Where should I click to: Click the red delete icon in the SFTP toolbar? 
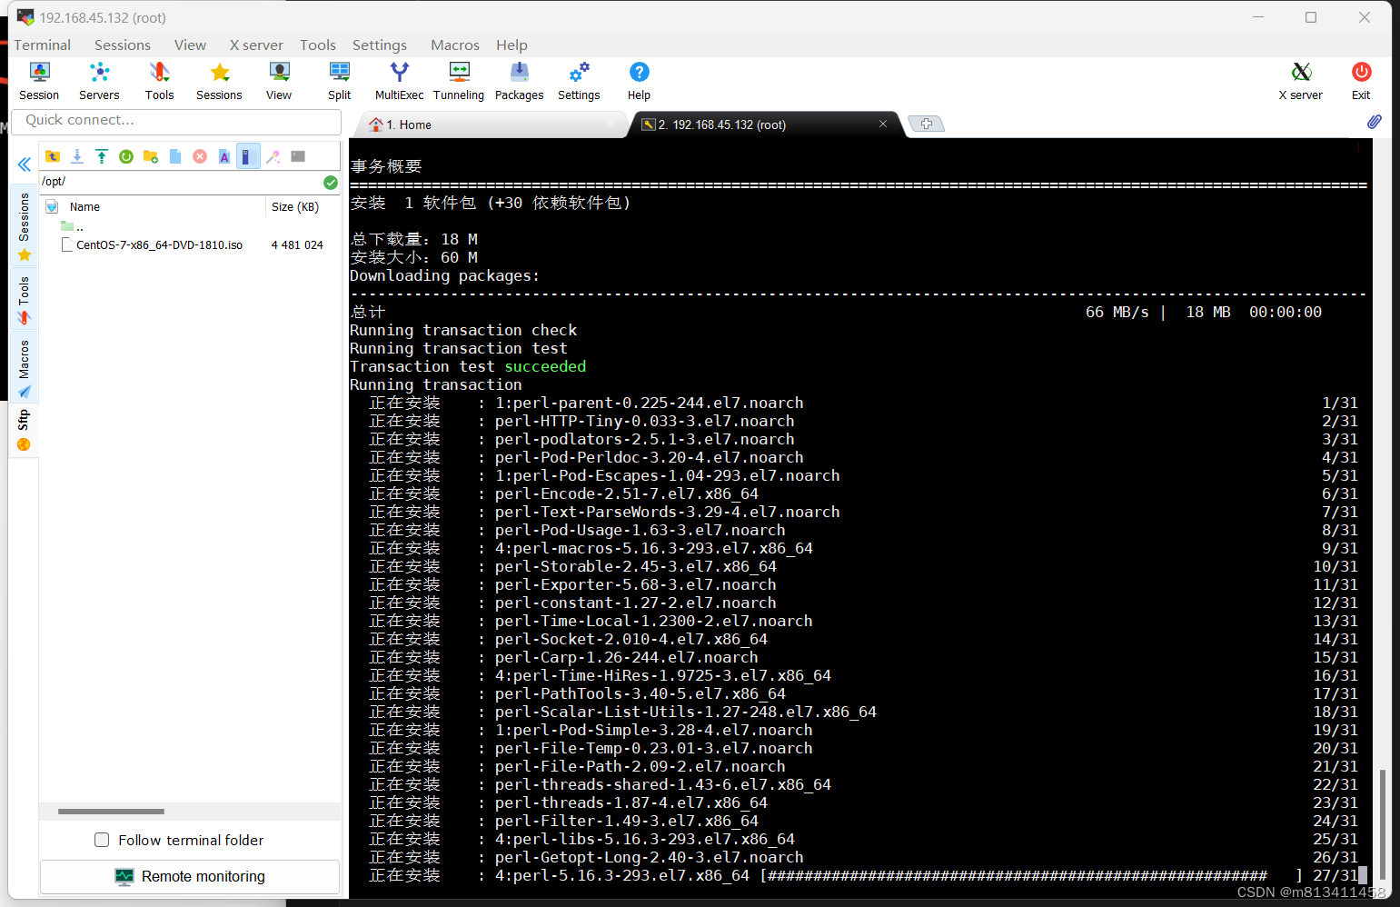coord(200,156)
